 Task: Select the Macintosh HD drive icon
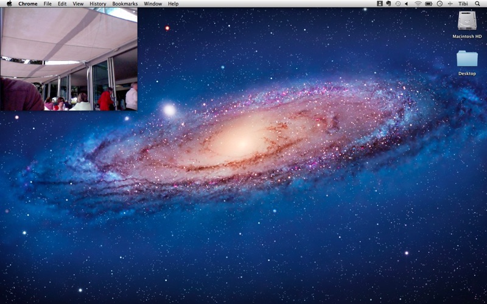467,21
